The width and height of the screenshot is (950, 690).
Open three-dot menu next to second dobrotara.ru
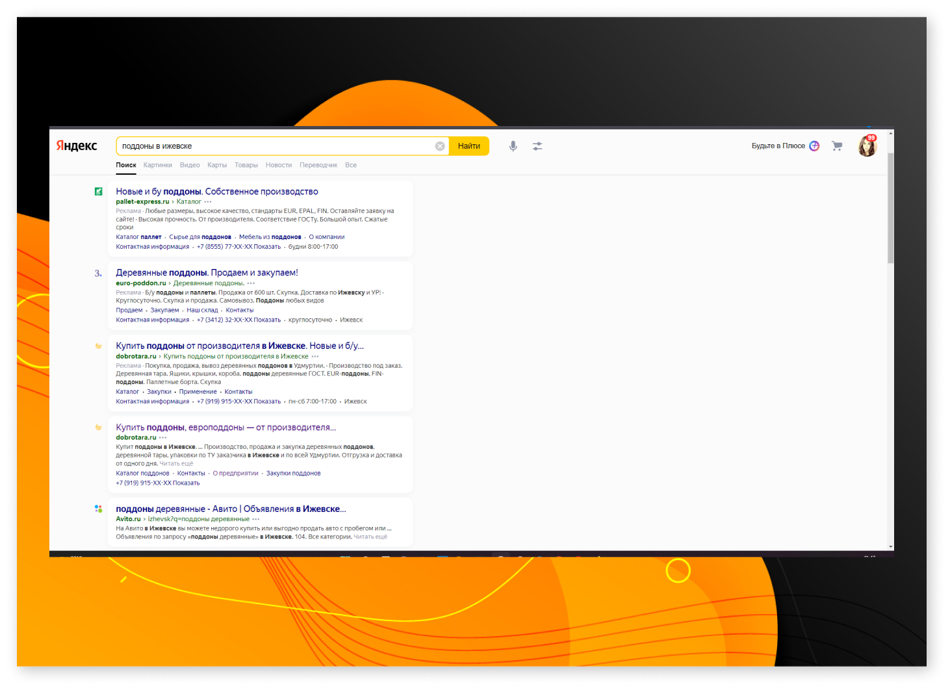[162, 438]
